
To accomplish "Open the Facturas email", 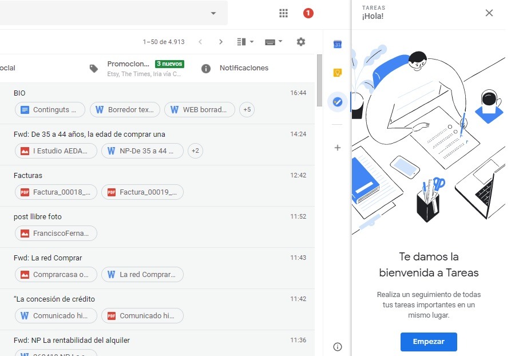I will [x=28, y=176].
